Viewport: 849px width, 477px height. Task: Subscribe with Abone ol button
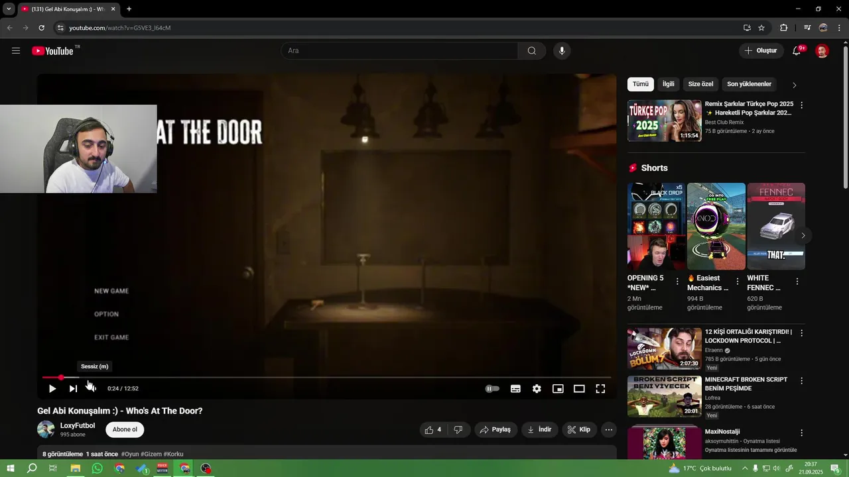(x=125, y=429)
